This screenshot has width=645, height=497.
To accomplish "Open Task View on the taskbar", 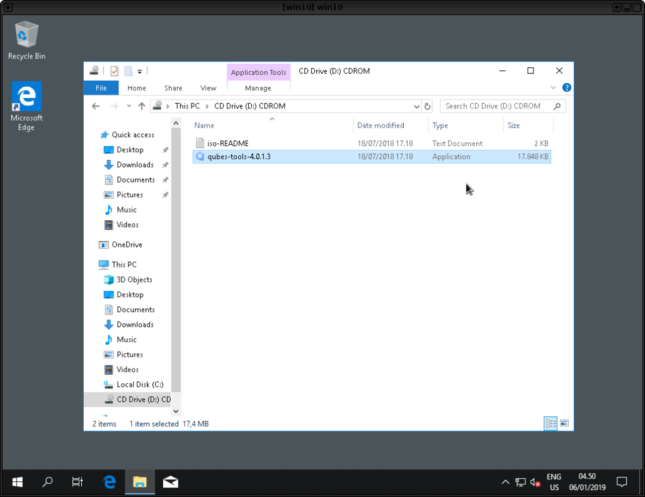I will pos(77,482).
